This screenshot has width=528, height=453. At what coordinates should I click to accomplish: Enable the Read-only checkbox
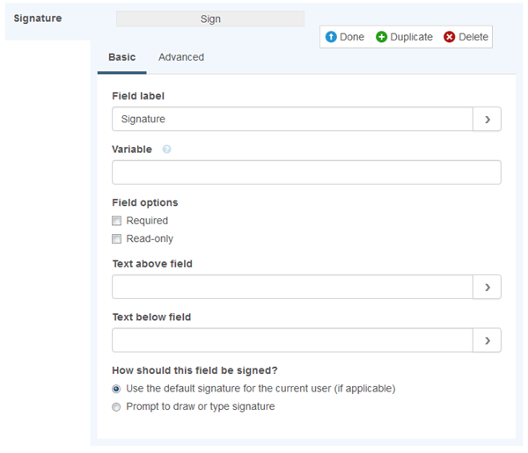click(x=116, y=239)
